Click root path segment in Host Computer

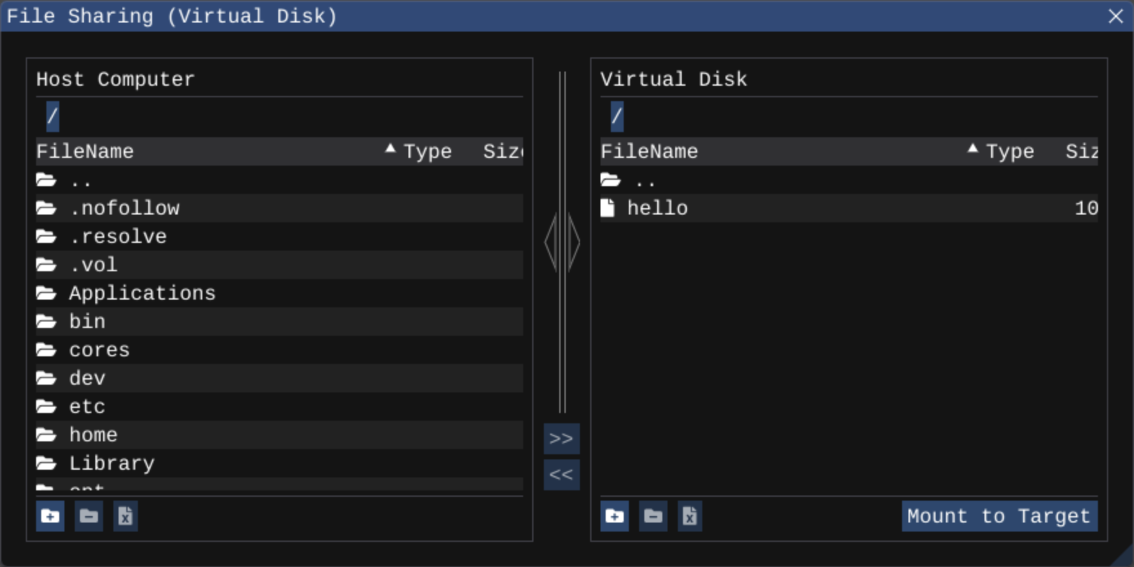[53, 117]
